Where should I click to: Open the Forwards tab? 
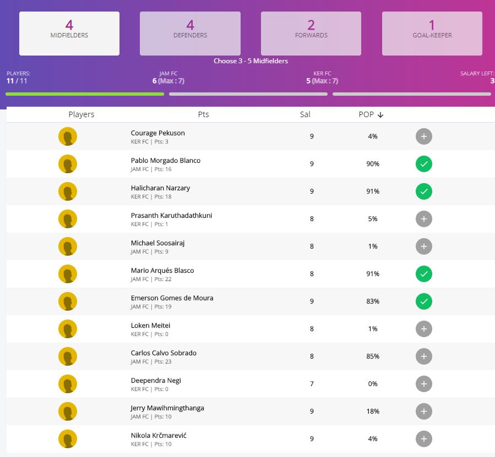point(311,34)
